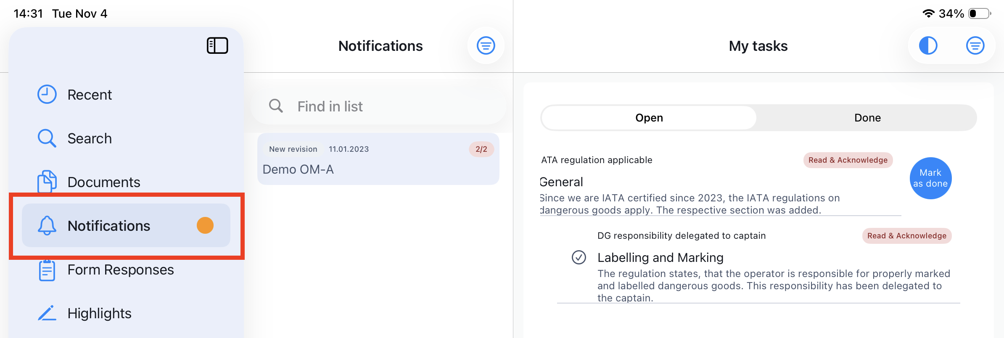Open the Notifications filter menu icon

click(x=486, y=45)
